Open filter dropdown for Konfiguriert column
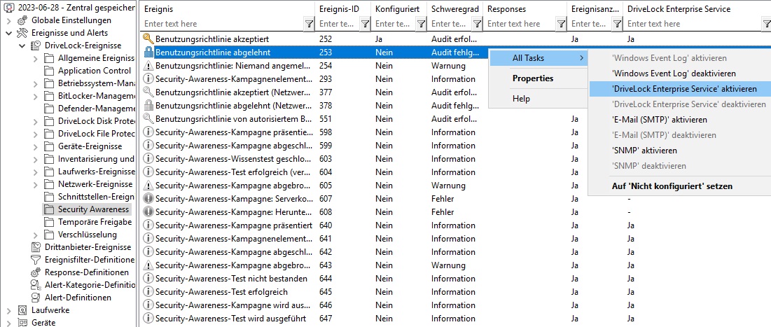Viewport: 771px width, 327px height. pos(421,24)
